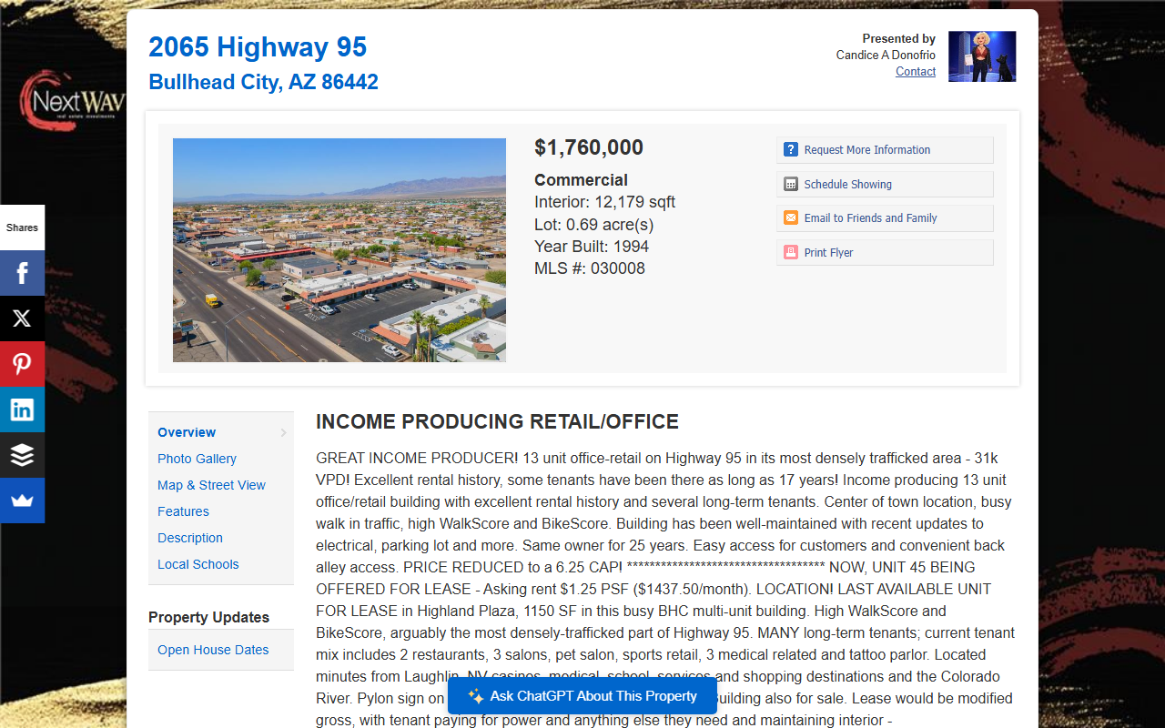
Task: Click the Request More Information question icon
Action: [791, 150]
